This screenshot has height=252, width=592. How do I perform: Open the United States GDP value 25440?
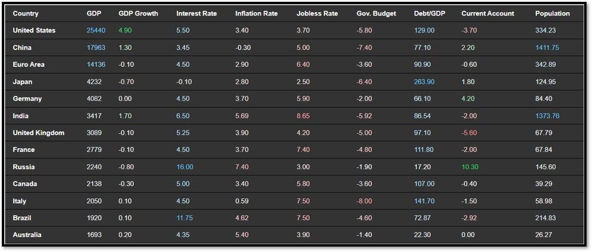pos(96,31)
